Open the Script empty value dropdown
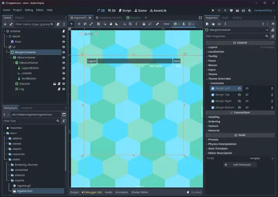278x197 pixels. point(261,159)
